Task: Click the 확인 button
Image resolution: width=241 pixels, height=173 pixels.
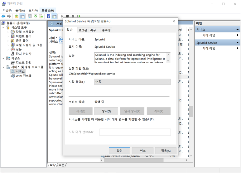Action: point(119,151)
